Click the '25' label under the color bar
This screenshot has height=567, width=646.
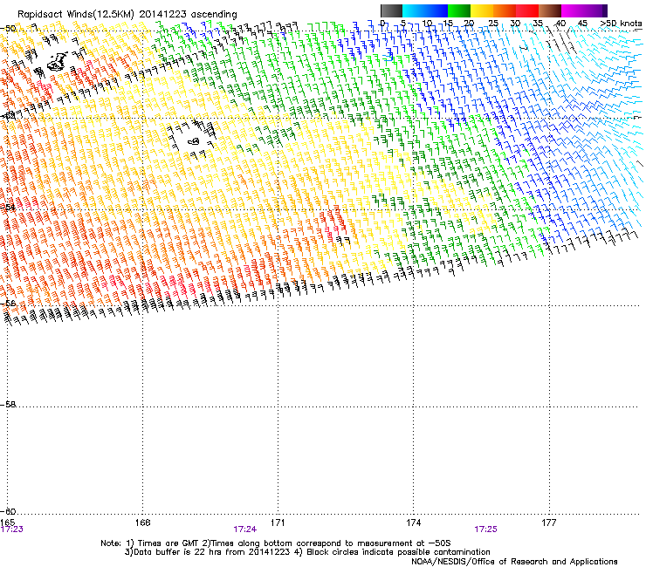pyautogui.click(x=492, y=24)
